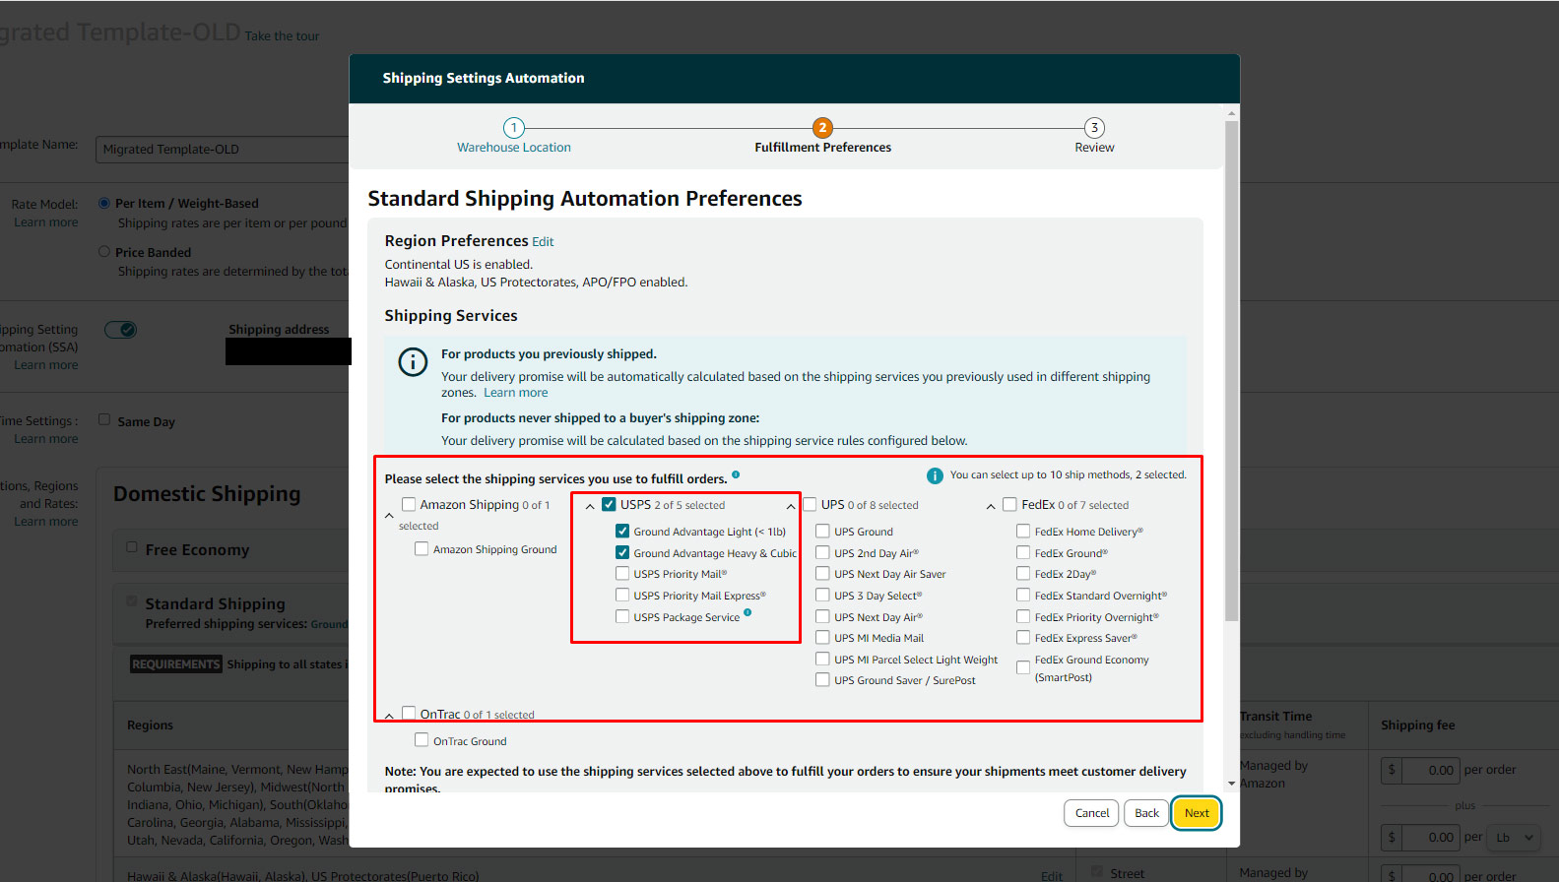Click the Back button
This screenshot has height=882, width=1559.
tap(1146, 813)
